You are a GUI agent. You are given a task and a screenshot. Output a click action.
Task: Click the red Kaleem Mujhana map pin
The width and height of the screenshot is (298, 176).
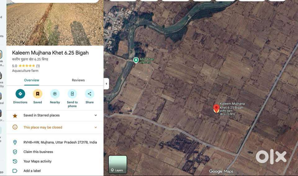click(x=216, y=108)
